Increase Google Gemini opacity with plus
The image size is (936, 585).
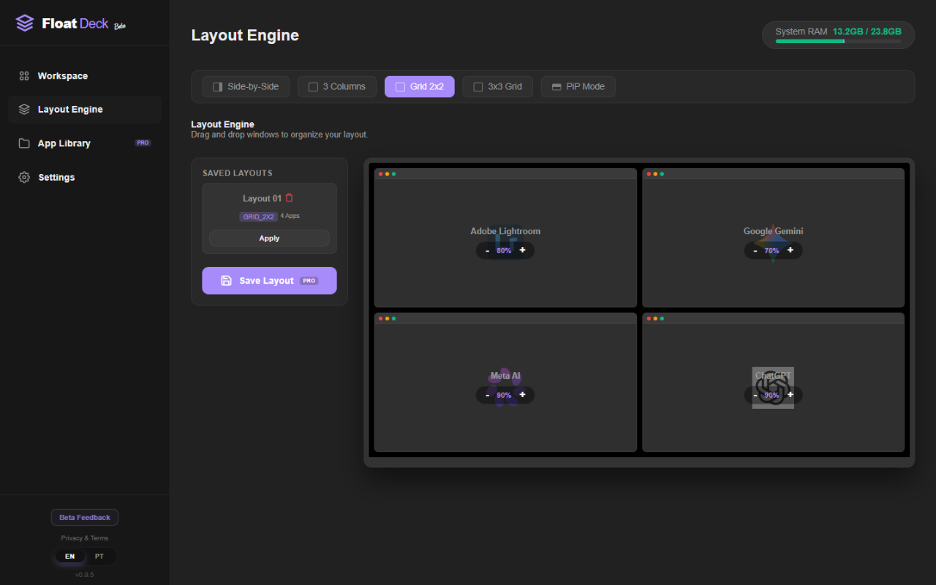coord(790,250)
